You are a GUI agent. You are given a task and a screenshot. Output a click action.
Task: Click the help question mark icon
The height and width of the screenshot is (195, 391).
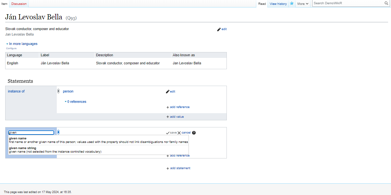(x=194, y=133)
